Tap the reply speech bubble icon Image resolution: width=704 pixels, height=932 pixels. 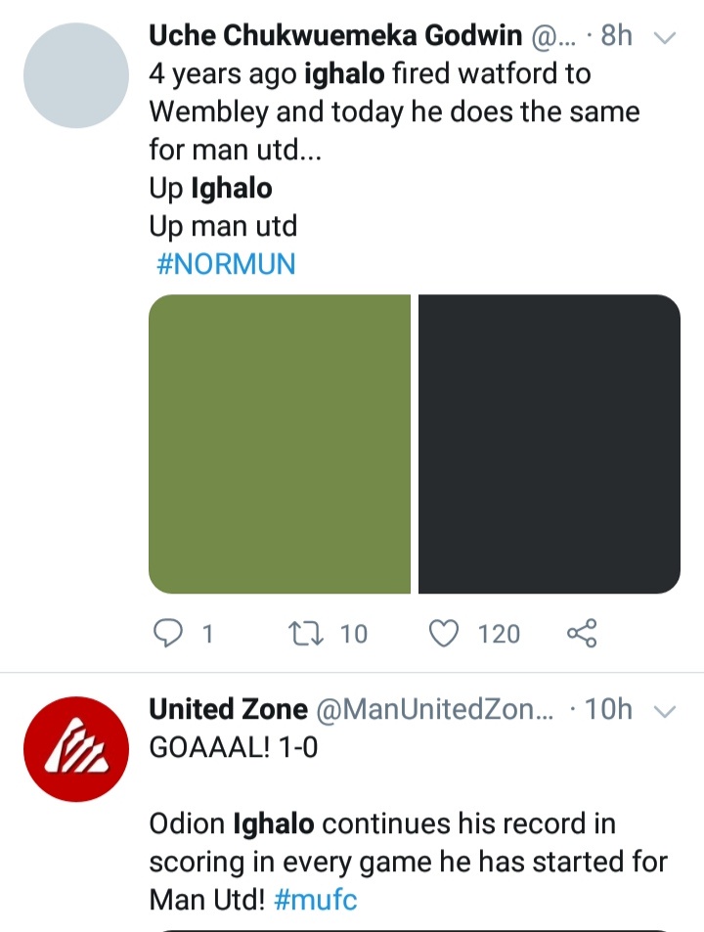[169, 634]
